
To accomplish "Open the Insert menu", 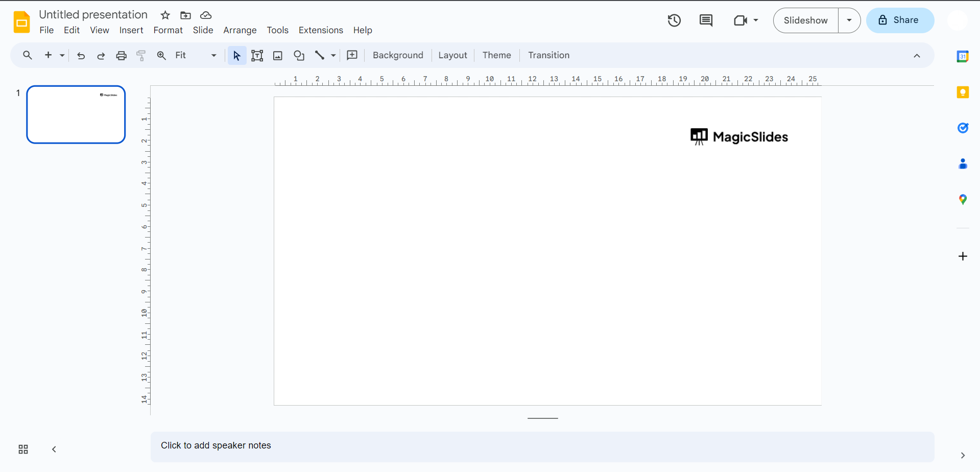I will pos(131,30).
